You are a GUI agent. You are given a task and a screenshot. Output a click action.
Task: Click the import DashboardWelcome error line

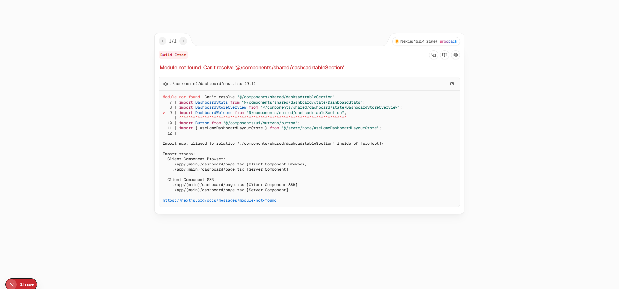(263, 113)
